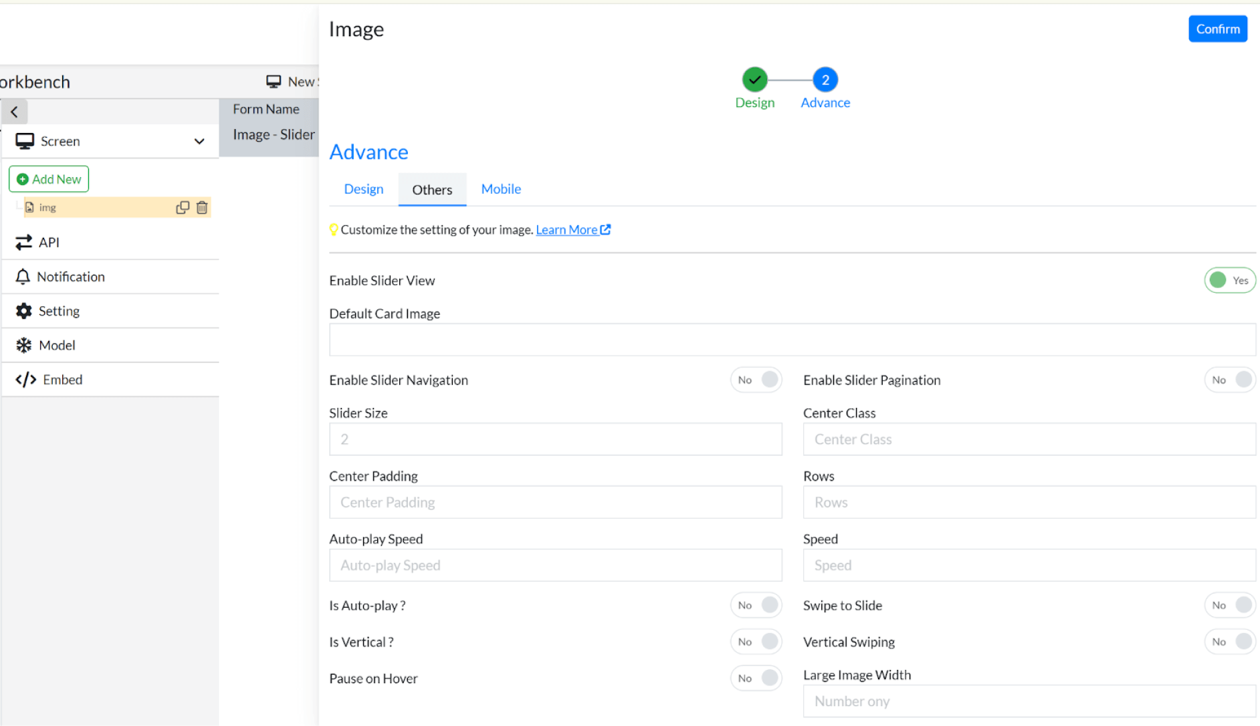1260x726 pixels.
Task: Switch to the Mobile tab
Action: [500, 189]
